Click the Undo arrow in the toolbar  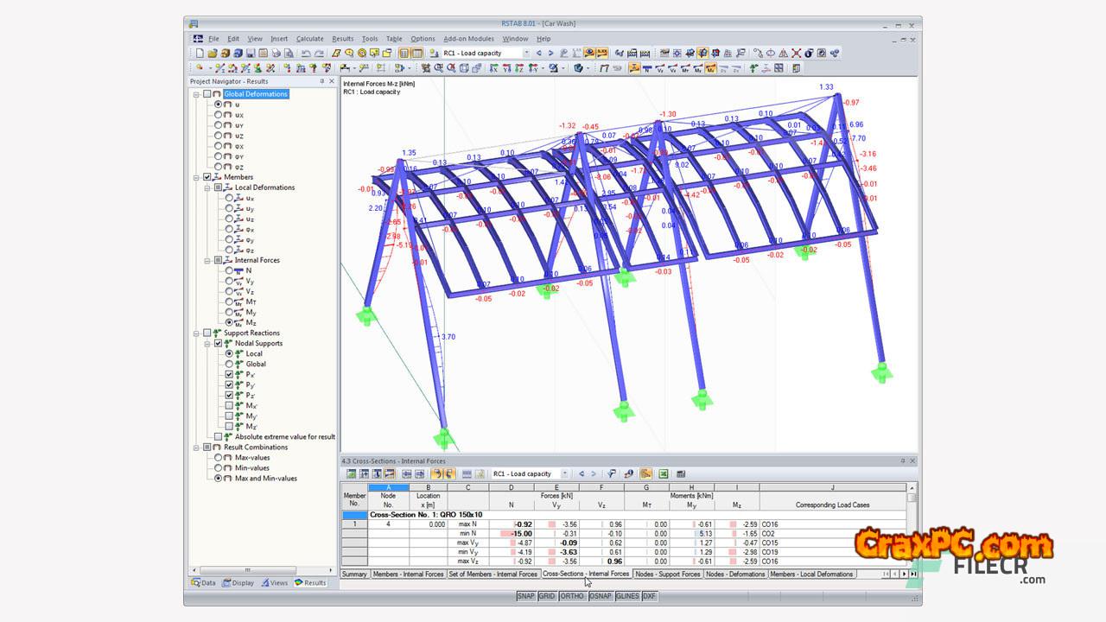[x=306, y=53]
